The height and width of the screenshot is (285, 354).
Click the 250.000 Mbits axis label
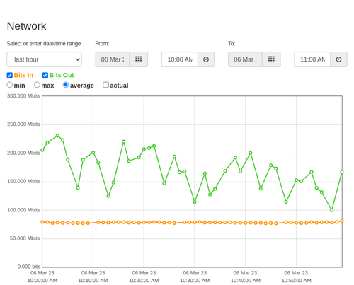point(23,124)
